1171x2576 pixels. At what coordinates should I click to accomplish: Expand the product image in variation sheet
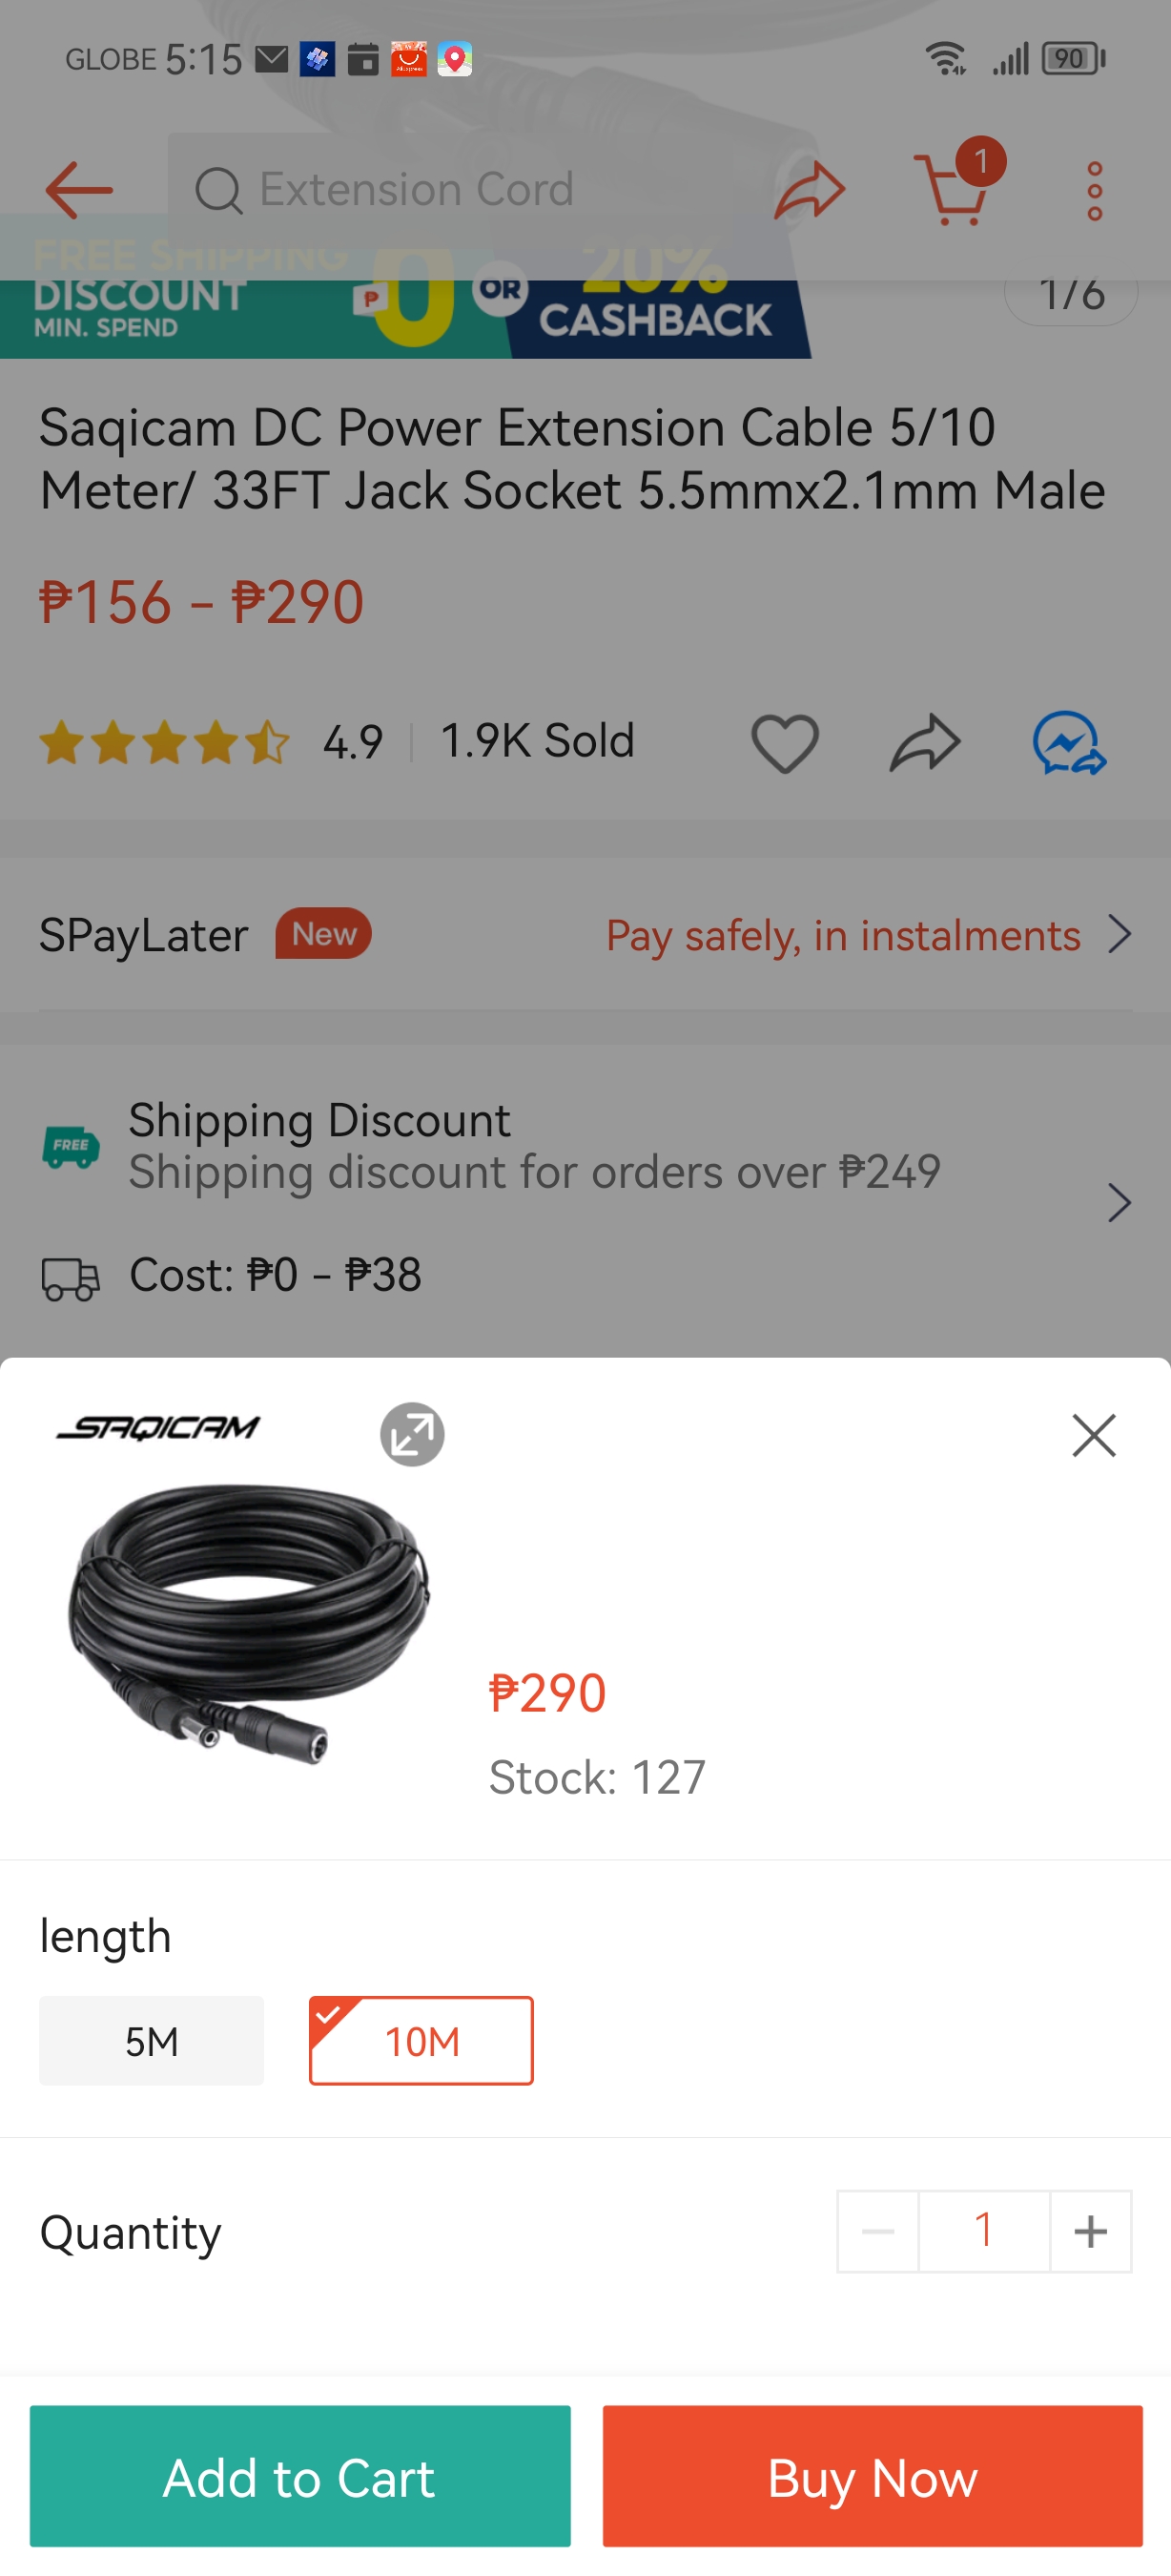(412, 1434)
